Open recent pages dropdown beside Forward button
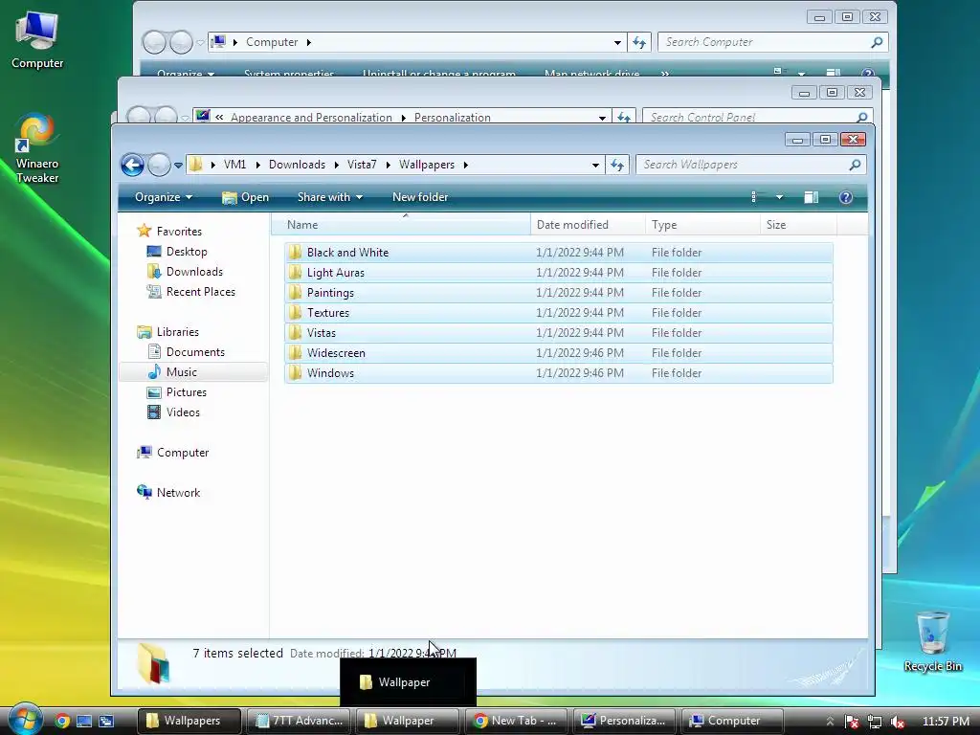 click(x=179, y=166)
